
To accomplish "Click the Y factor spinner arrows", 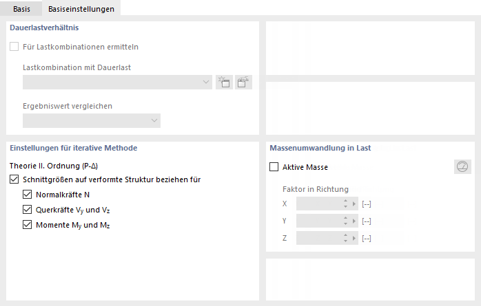I will click(347, 221).
